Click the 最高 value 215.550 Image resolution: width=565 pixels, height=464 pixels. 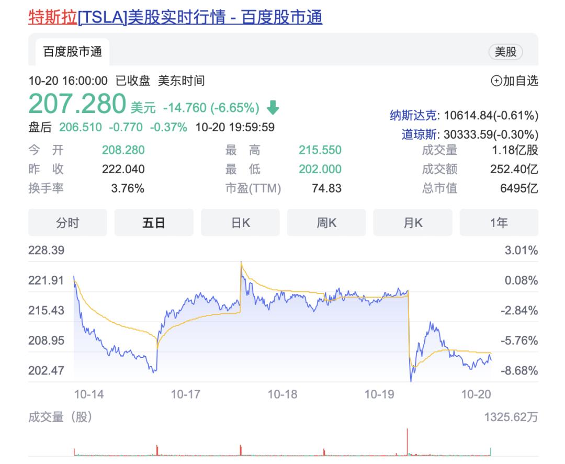coord(320,150)
